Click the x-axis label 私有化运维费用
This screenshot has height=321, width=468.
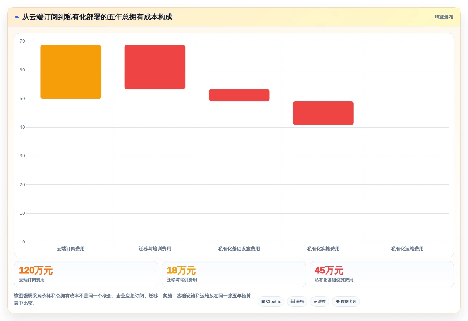[x=407, y=249]
